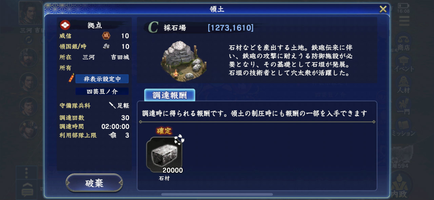Image resolution: width=434 pixels, height=200 pixels.
Task: Open the イベント event icon
Action: point(403,63)
